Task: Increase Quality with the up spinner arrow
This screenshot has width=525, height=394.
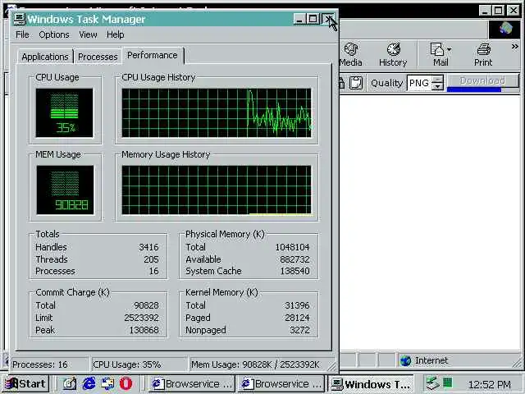Action: point(437,79)
